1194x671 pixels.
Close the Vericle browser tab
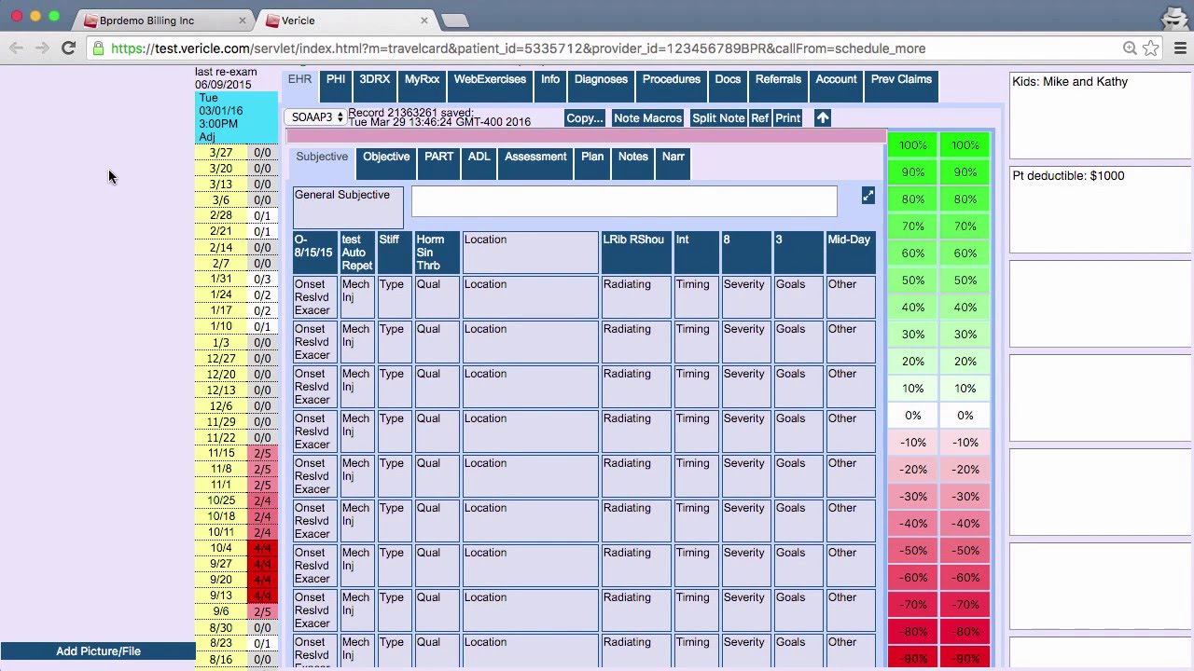click(424, 21)
